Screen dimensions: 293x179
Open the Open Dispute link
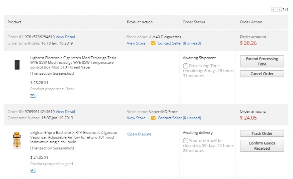click(x=139, y=134)
